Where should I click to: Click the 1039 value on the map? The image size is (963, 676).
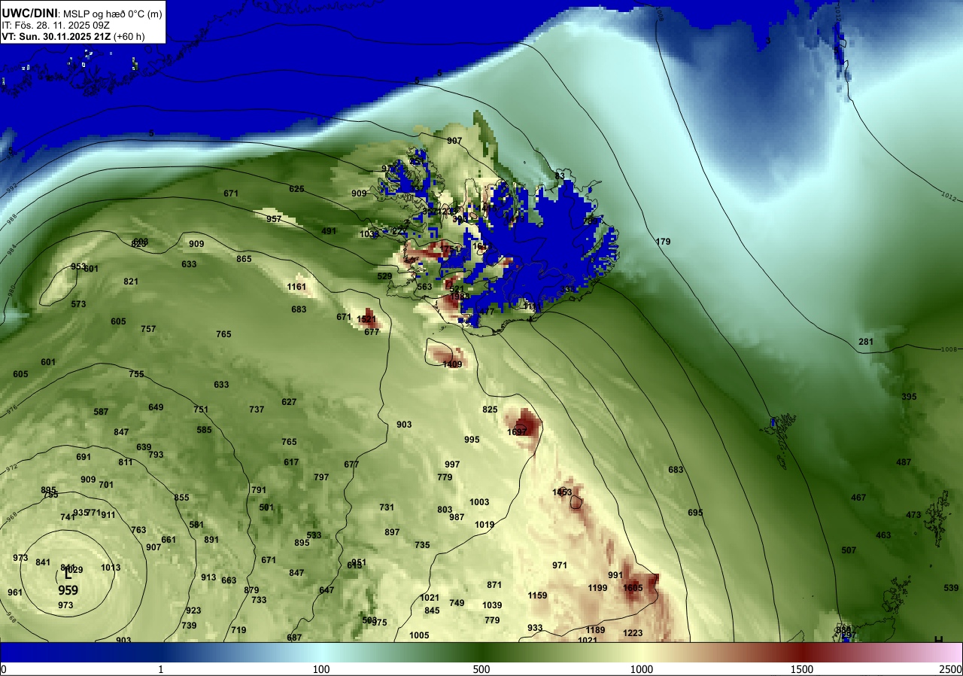pyautogui.click(x=492, y=605)
